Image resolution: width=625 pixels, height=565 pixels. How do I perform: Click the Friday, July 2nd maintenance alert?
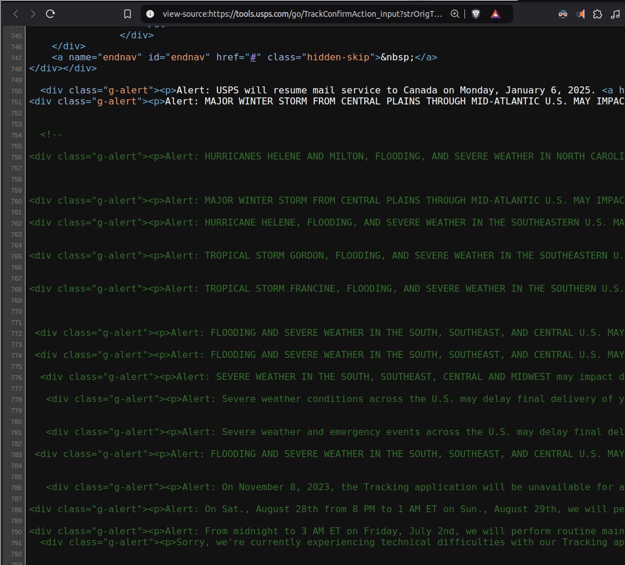[326, 531]
